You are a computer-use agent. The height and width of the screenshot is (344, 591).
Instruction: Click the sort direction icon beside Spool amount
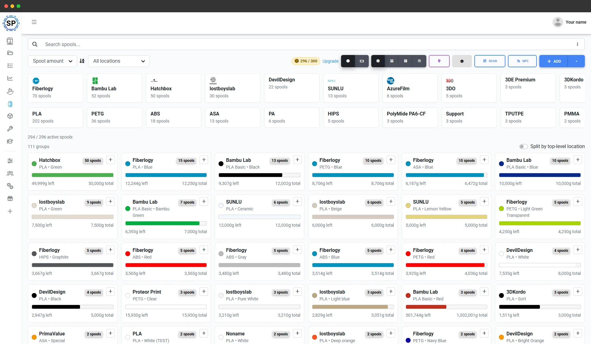click(82, 61)
